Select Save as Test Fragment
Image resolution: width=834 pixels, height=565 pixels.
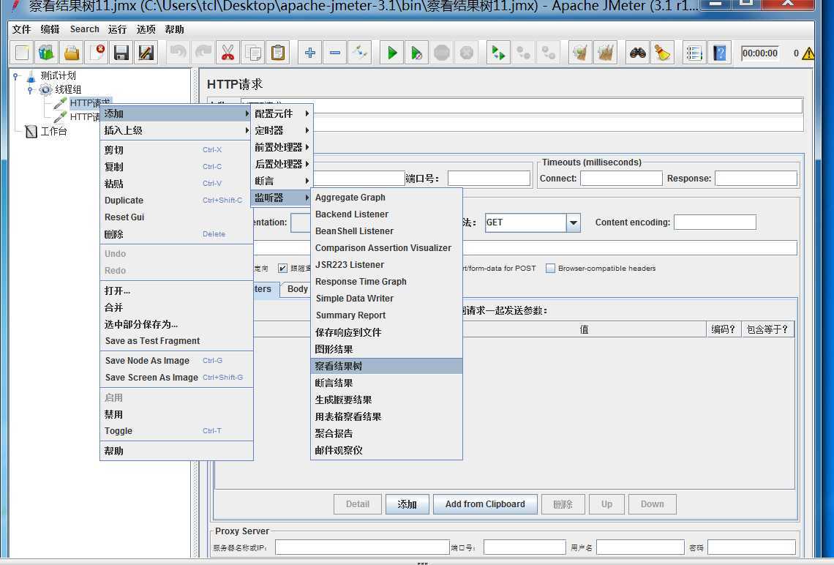tap(176, 341)
